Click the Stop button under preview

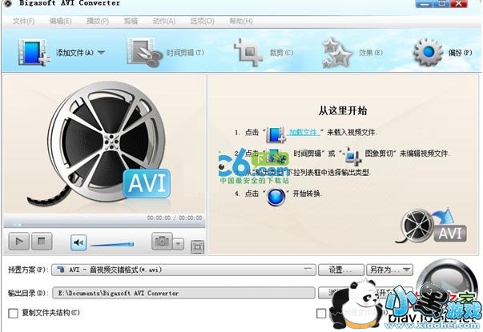tap(42, 242)
